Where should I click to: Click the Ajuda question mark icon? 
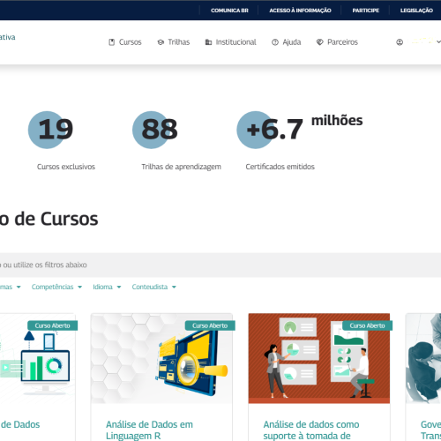(275, 42)
